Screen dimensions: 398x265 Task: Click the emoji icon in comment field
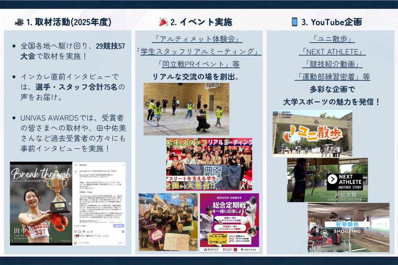[75, 243]
